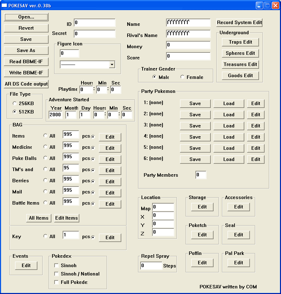Click the Playtime Hours field
281x294 pixels.
[86, 90]
